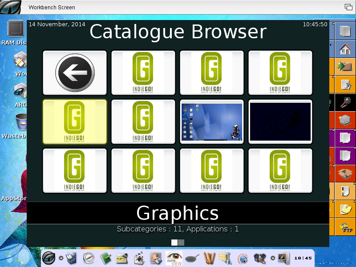
Task: Open the magnifier with red rays dock icon
Action: [x=243, y=259]
